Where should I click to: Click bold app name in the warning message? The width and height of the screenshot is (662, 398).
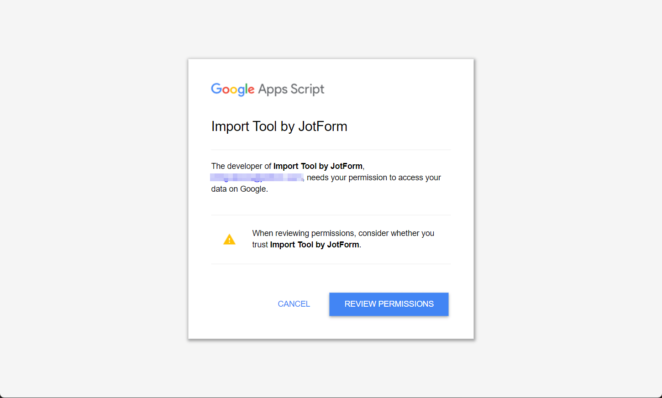click(315, 245)
